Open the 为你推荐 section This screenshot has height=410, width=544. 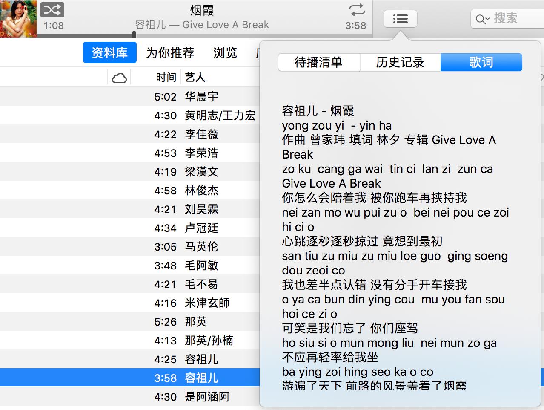click(170, 52)
